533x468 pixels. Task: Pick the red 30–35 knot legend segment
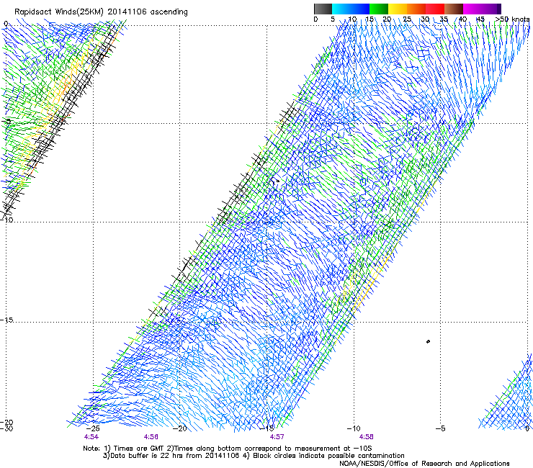coord(435,9)
